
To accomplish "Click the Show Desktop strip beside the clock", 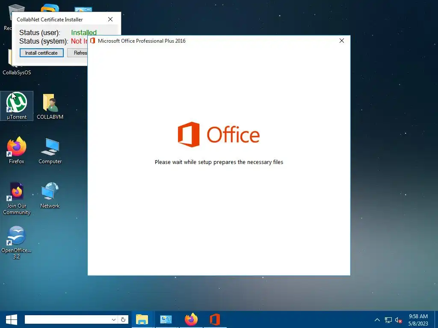I will [436, 319].
